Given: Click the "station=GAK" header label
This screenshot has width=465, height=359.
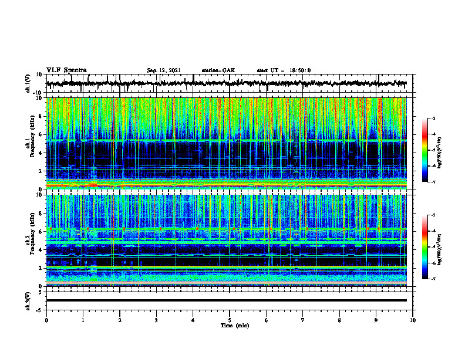Looking at the screenshot, I should [218, 70].
